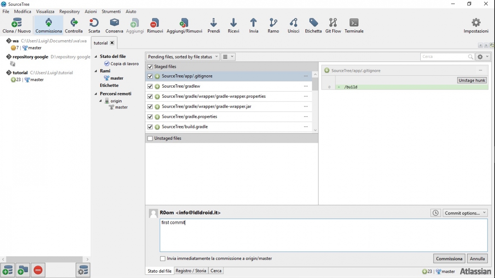This screenshot has height=278, width=495.
Task: Open the Terminale toolbar icon
Action: click(354, 25)
